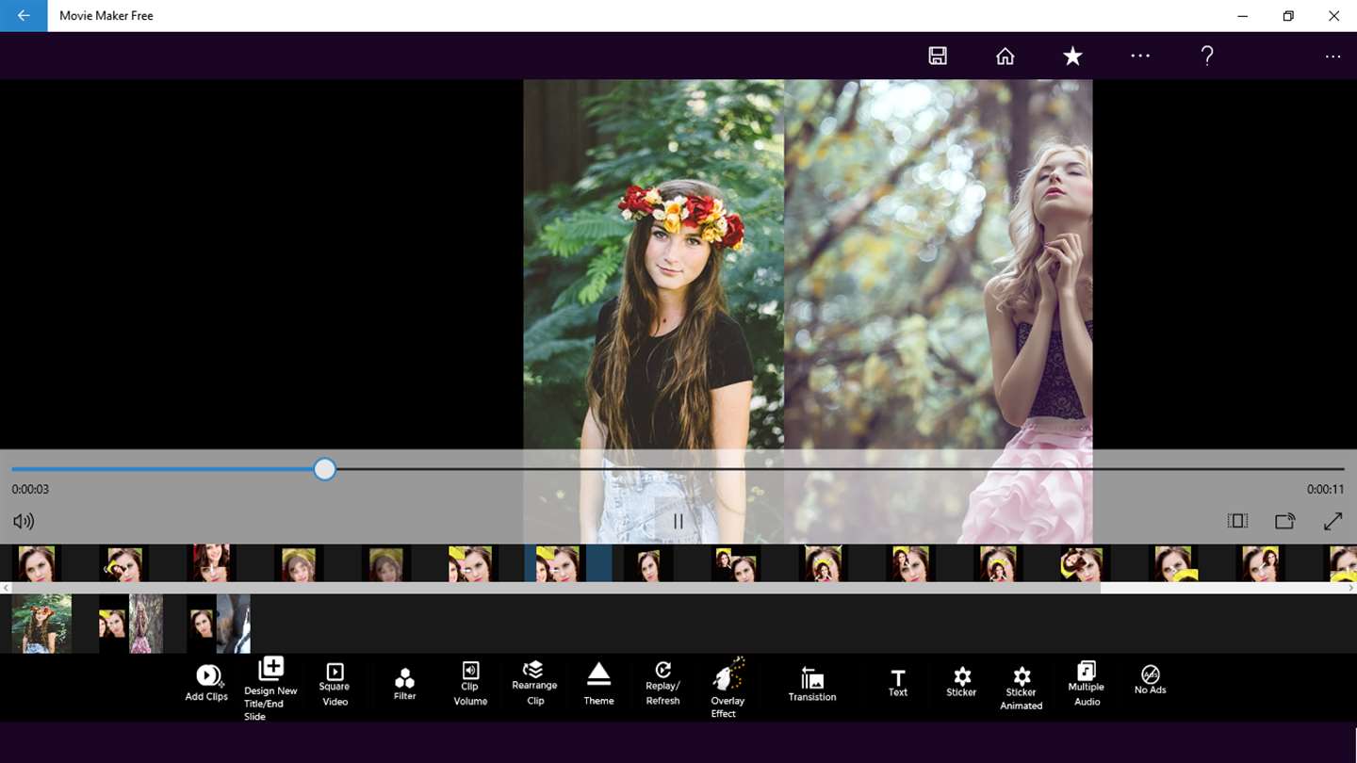Toggle fullscreen preview mode
The height and width of the screenshot is (763, 1357).
click(x=1332, y=521)
